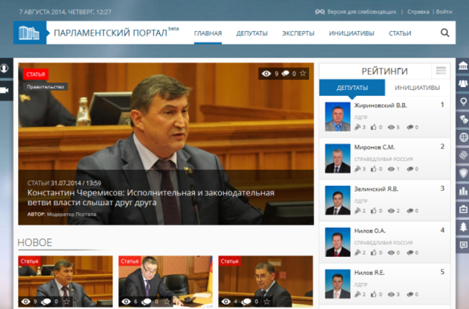This screenshot has height=309, width=469.
Task: Open Жириновский В.В. deputy profile
Action: (x=380, y=105)
